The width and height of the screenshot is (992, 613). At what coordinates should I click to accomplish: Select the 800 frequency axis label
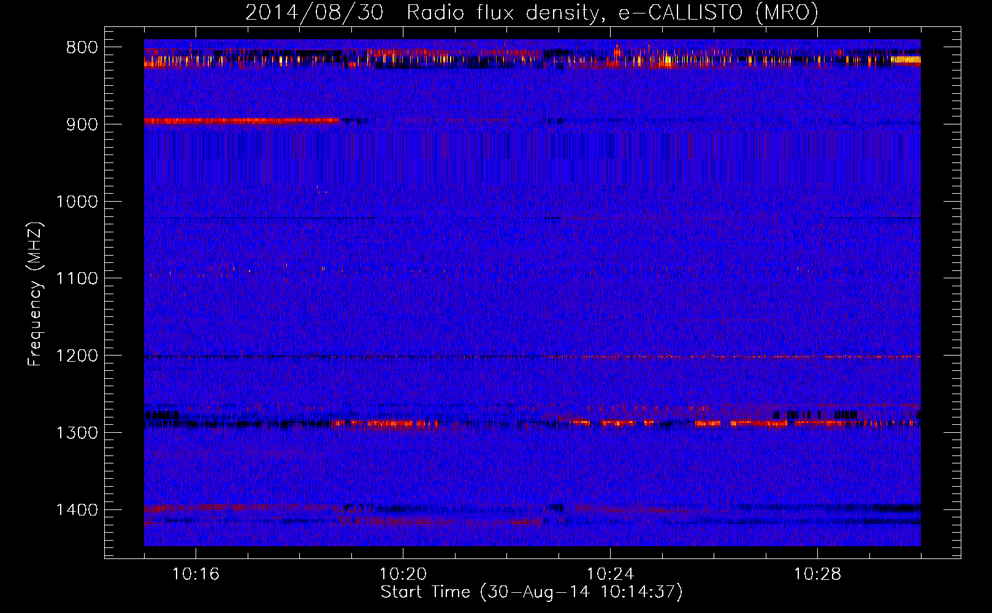point(82,48)
